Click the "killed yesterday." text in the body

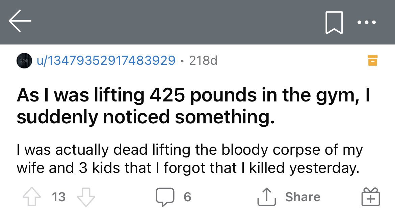[304, 168]
